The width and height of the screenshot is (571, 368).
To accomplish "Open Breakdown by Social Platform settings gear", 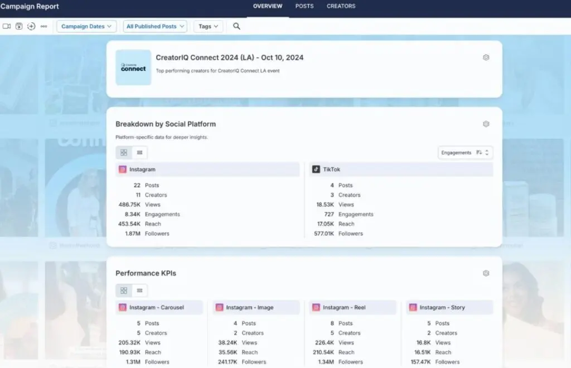I will [486, 124].
